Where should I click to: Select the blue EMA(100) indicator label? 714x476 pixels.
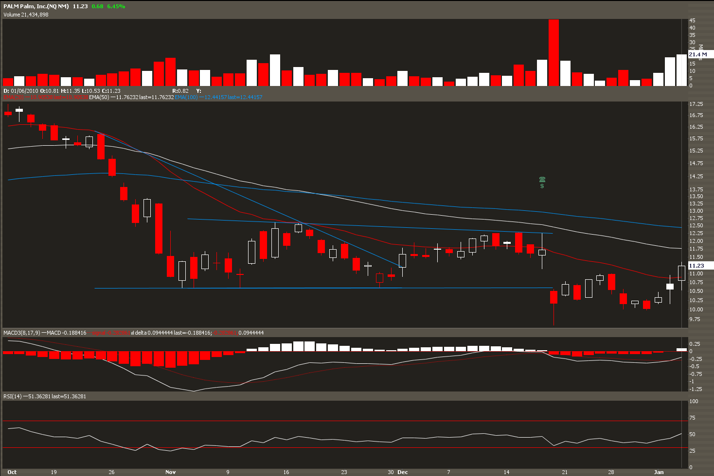click(186, 97)
